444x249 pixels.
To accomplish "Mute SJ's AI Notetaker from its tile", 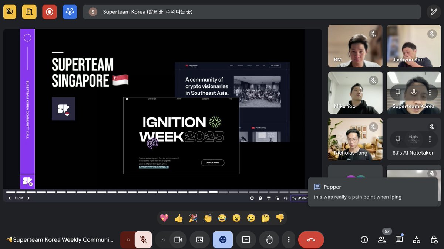I will 414,139.
